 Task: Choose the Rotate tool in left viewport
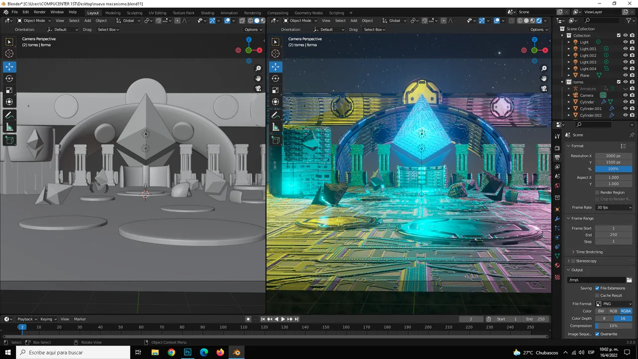9,78
